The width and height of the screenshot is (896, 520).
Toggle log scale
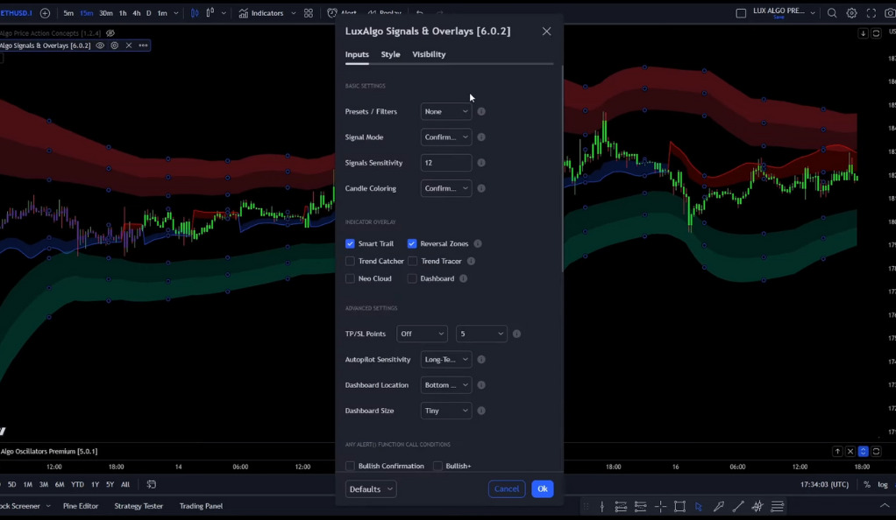click(883, 484)
